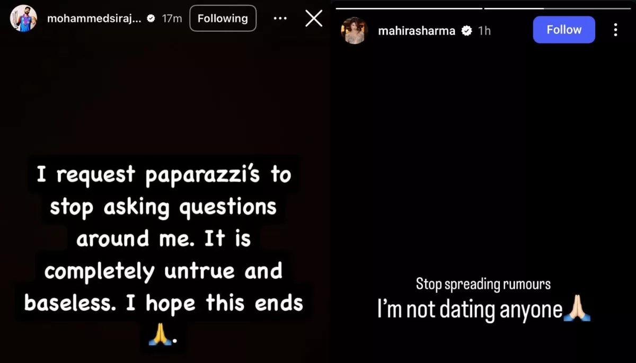Click verified badge beside mahirasharma username
Image resolution: width=636 pixels, height=363 pixels.
467,31
